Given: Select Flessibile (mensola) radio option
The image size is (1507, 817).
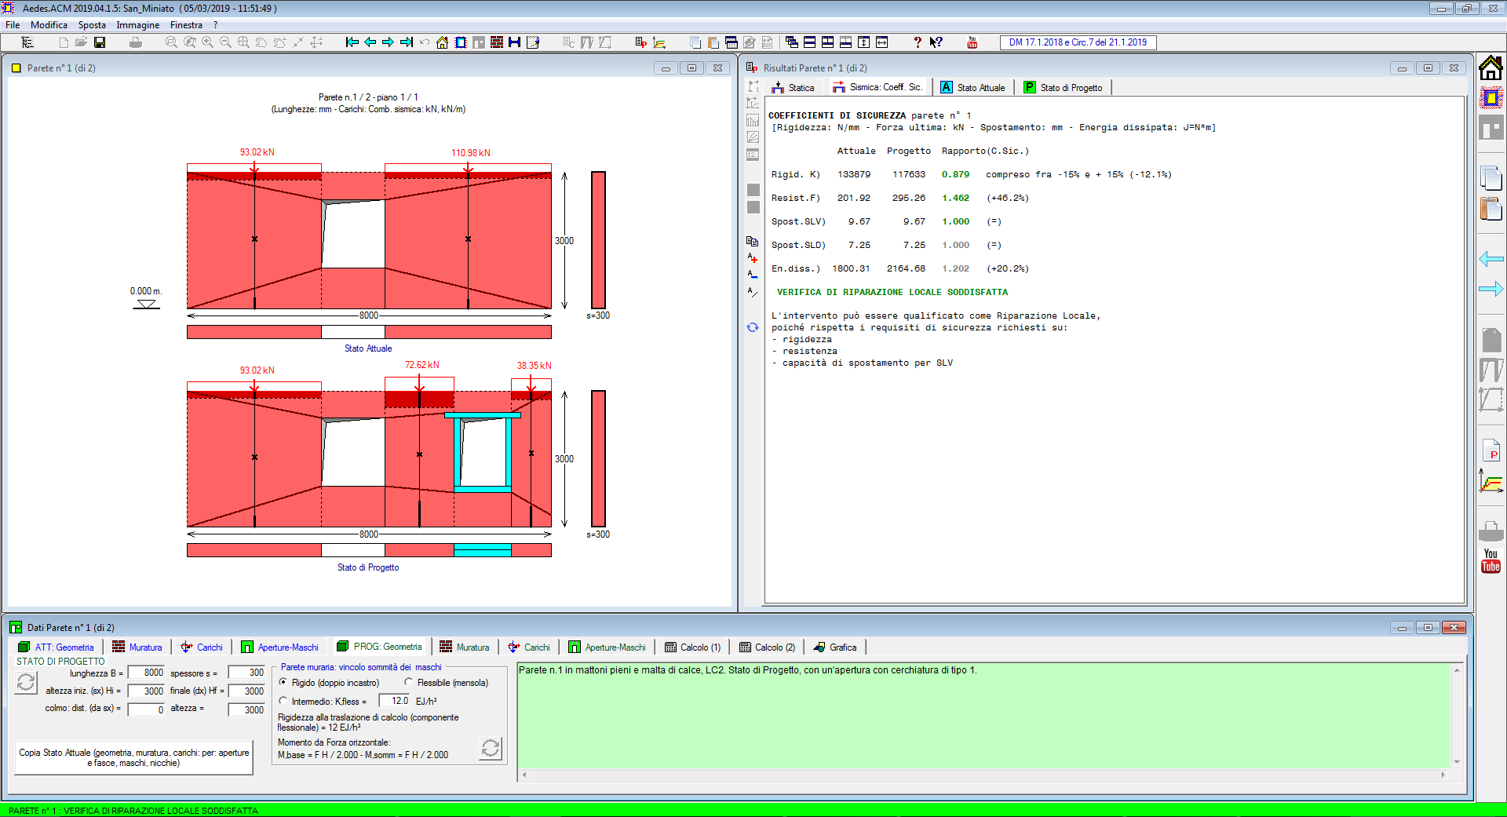Looking at the screenshot, I should pos(408,683).
